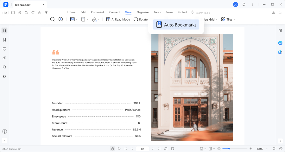
Task: Expand the actual size dropdown arrow
Action: click(x=77, y=19)
